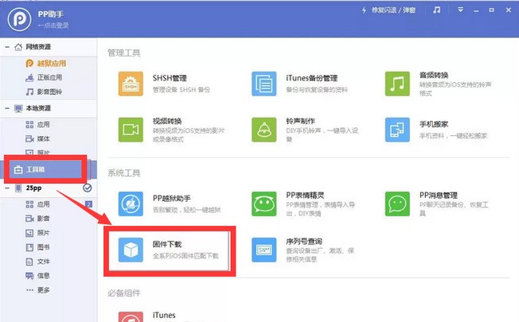Expand 更多 under the 25pp device
The height and width of the screenshot is (322, 519).
coord(37,290)
